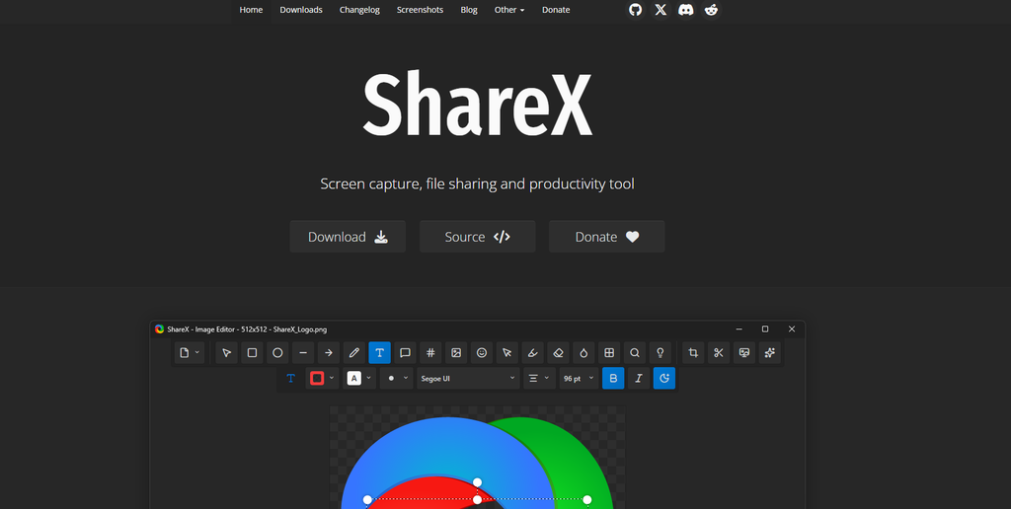This screenshot has height=509, width=1011.
Task: Click the editor window title text
Action: 247,329
